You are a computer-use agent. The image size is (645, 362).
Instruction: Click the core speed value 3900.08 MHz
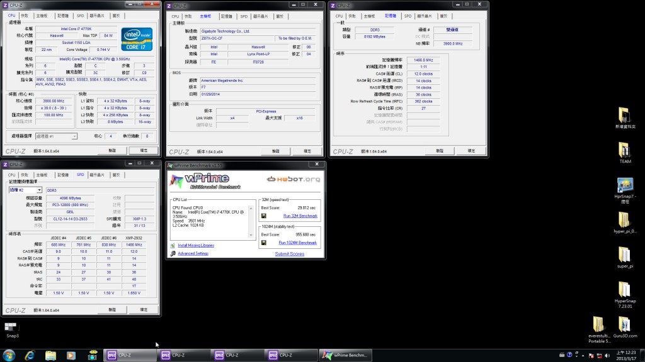click(x=54, y=101)
